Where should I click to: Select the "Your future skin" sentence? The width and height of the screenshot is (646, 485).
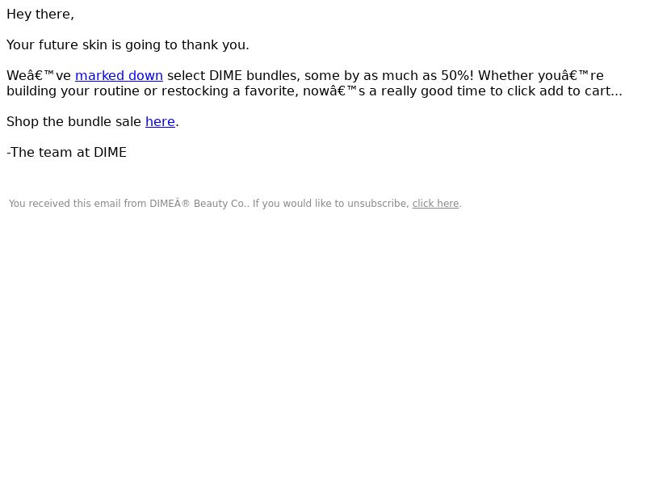pos(128,45)
